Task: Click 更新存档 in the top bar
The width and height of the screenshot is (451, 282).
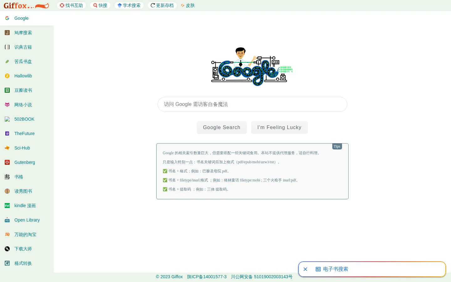Action: pyautogui.click(x=162, y=5)
